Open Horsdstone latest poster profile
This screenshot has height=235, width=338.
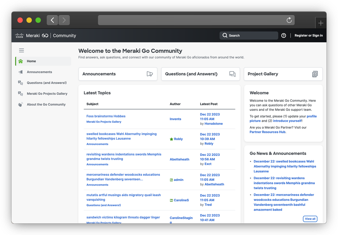point(213,124)
